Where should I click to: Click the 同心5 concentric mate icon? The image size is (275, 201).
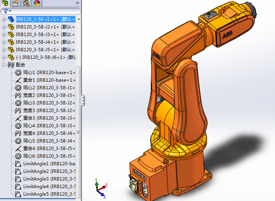point(18,141)
